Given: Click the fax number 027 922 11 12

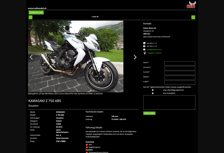Looking at the screenshot, I should (152, 46).
